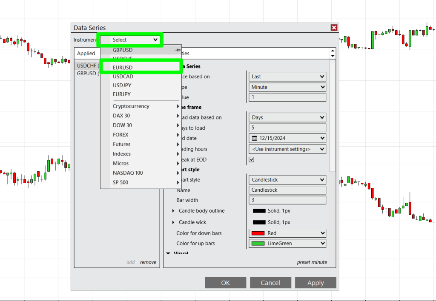Click the Bar width input field
The width and height of the screenshot is (436, 301).
click(x=287, y=200)
